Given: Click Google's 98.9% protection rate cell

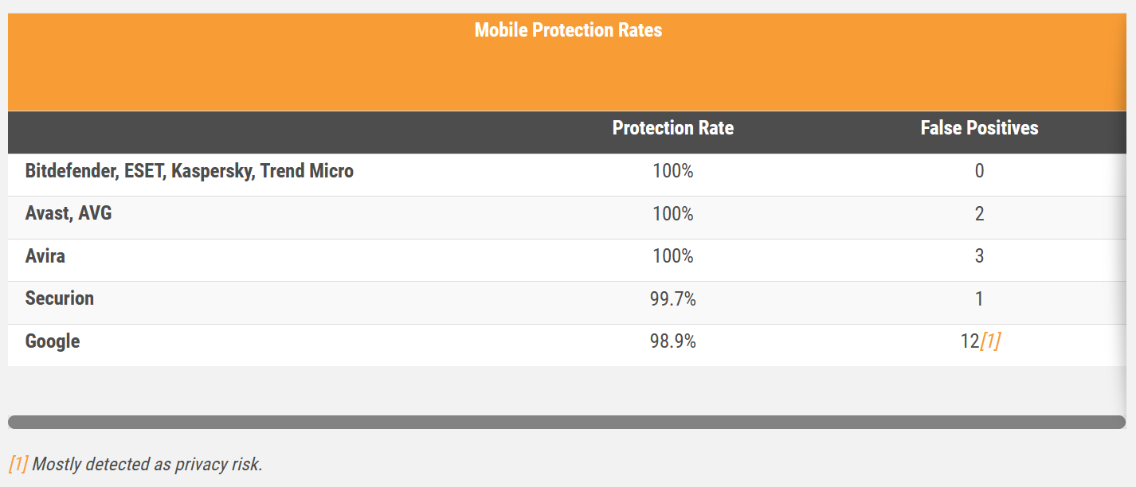Looking at the screenshot, I should 672,341.
